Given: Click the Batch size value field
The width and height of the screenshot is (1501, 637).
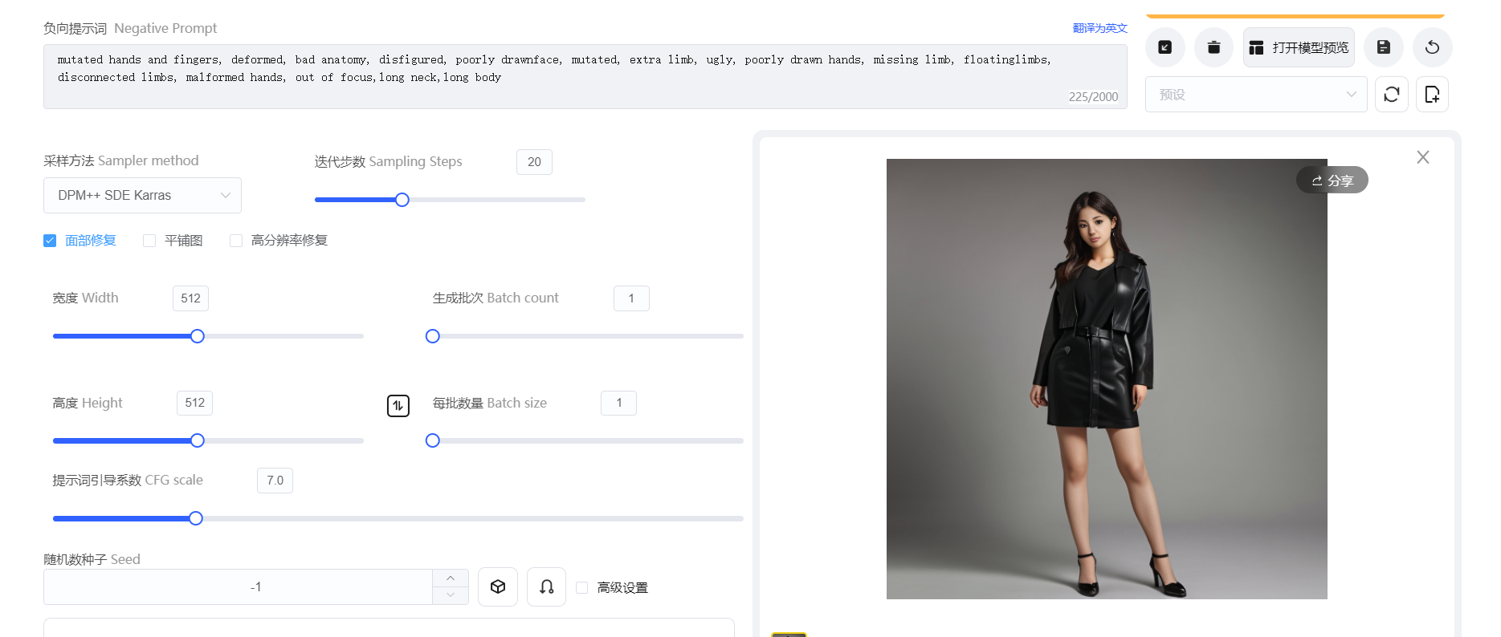Looking at the screenshot, I should (618, 403).
